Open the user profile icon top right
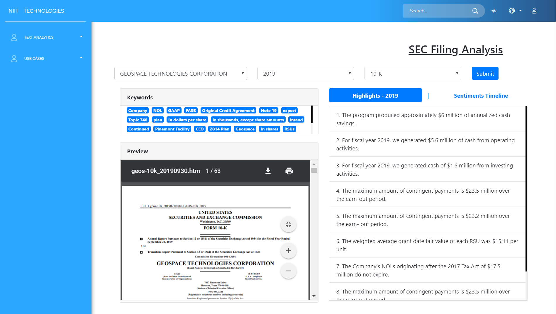The width and height of the screenshot is (556, 314). click(534, 11)
